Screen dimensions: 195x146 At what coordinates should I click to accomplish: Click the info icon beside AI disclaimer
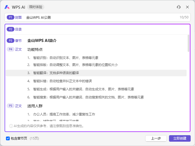11,126
